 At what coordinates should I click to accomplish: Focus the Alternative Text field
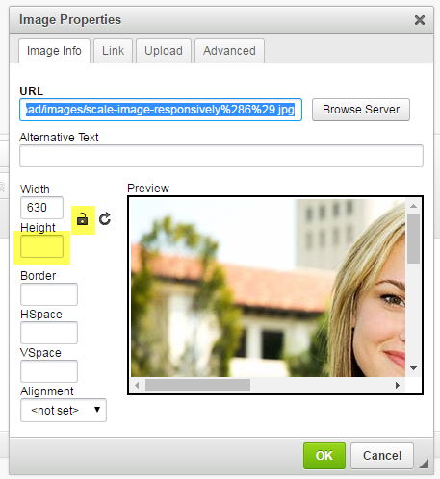click(221, 156)
